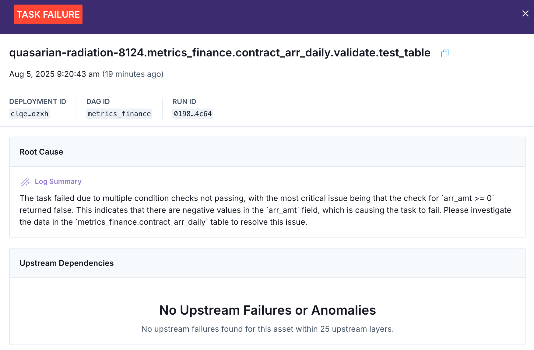Click the red TASK FAILURE badge
The width and height of the screenshot is (534, 350).
point(48,14)
